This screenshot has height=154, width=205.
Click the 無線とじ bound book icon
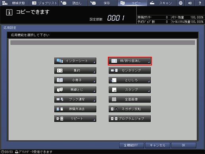pyautogui.click(x=60, y=90)
